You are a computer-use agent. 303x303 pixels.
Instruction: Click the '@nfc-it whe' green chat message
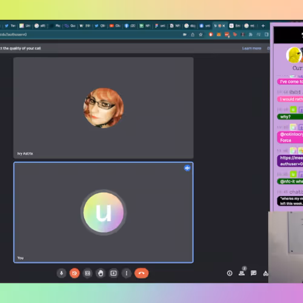pyautogui.click(x=290, y=181)
